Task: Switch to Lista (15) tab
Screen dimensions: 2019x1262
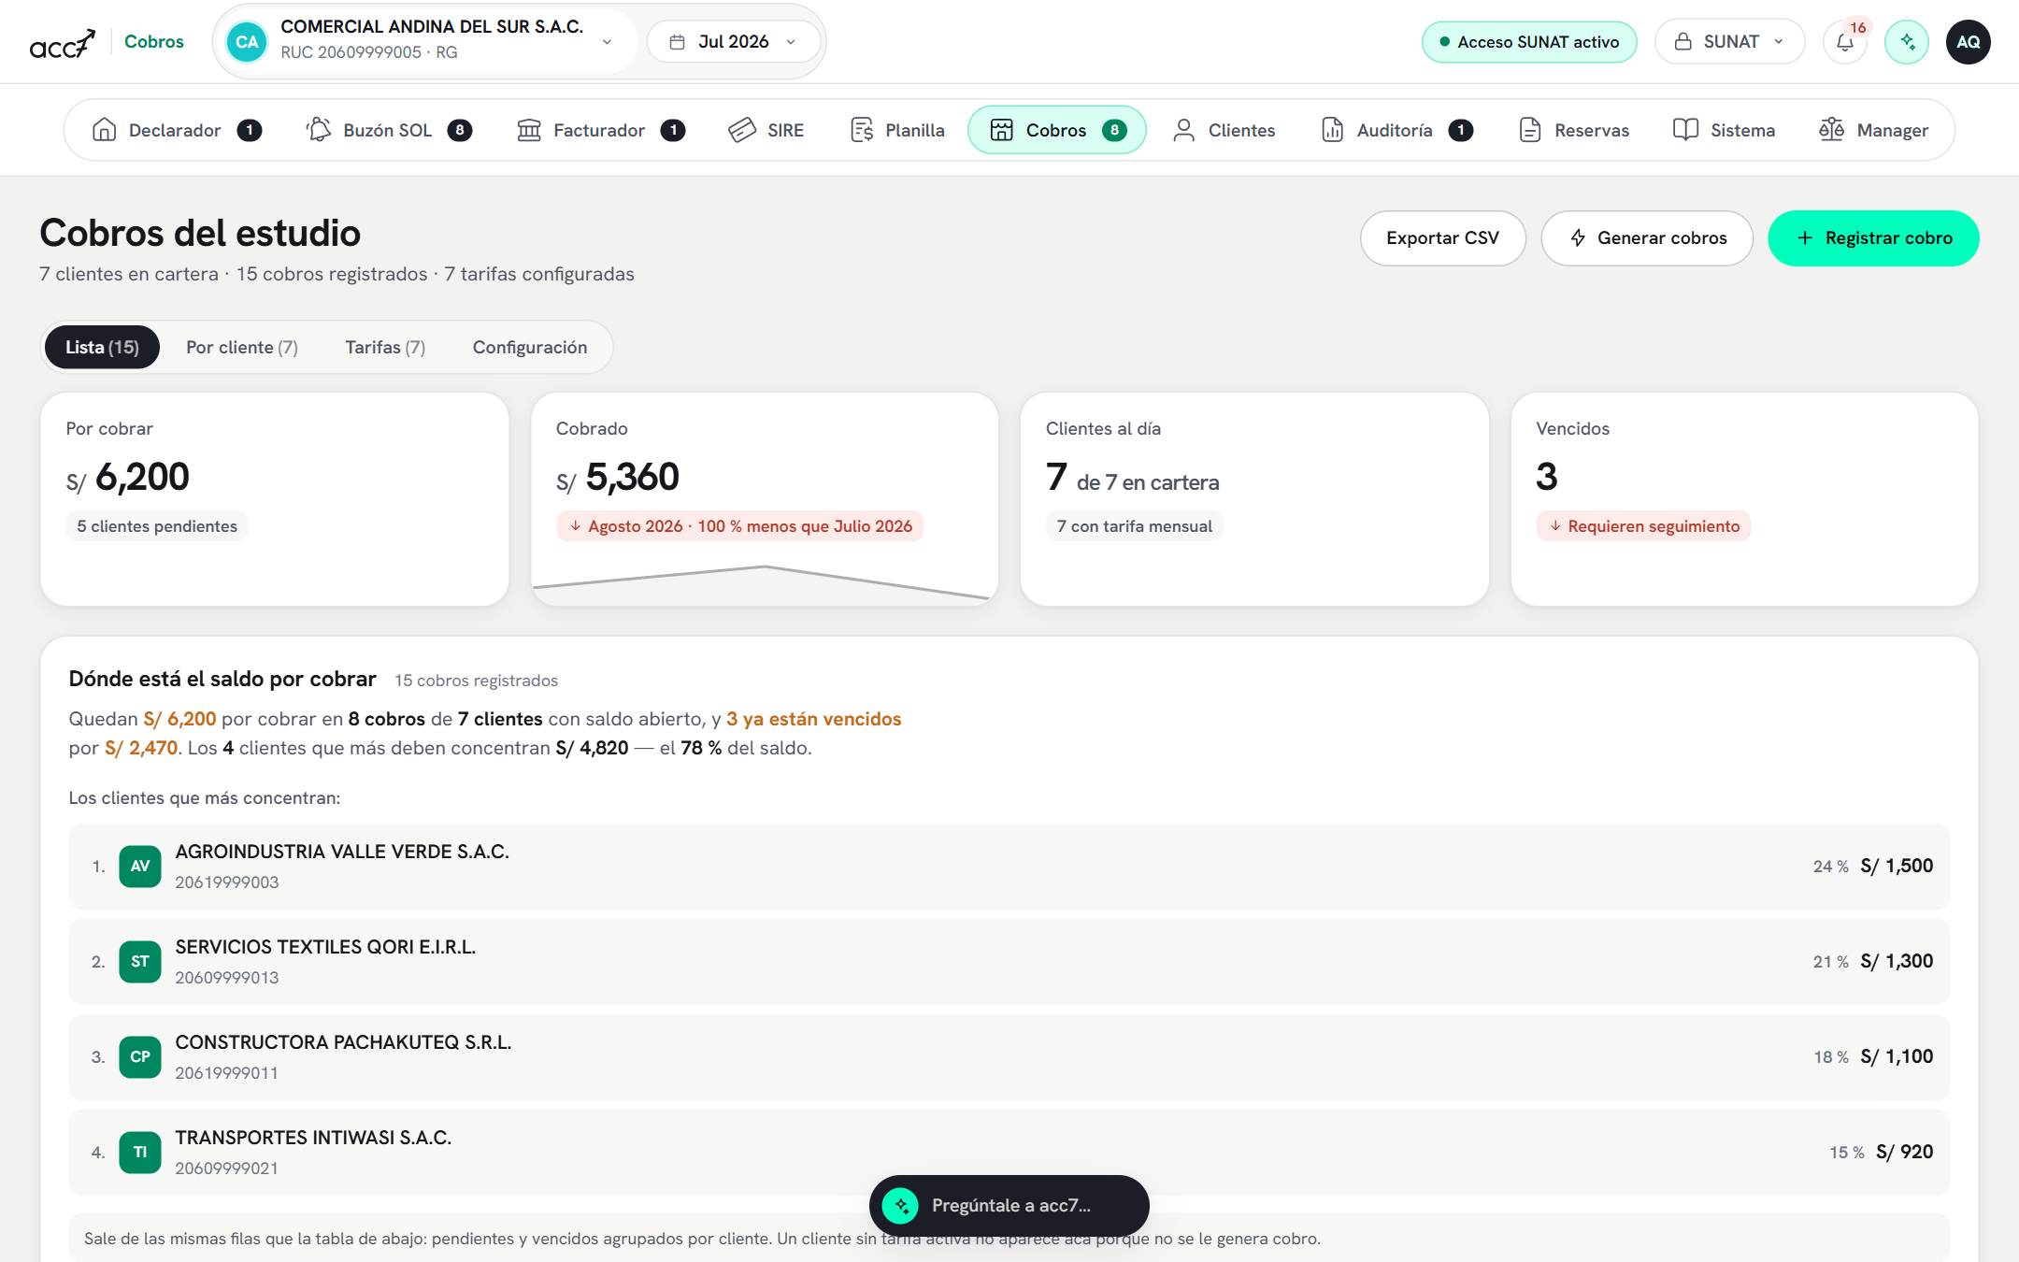Action: 102,347
